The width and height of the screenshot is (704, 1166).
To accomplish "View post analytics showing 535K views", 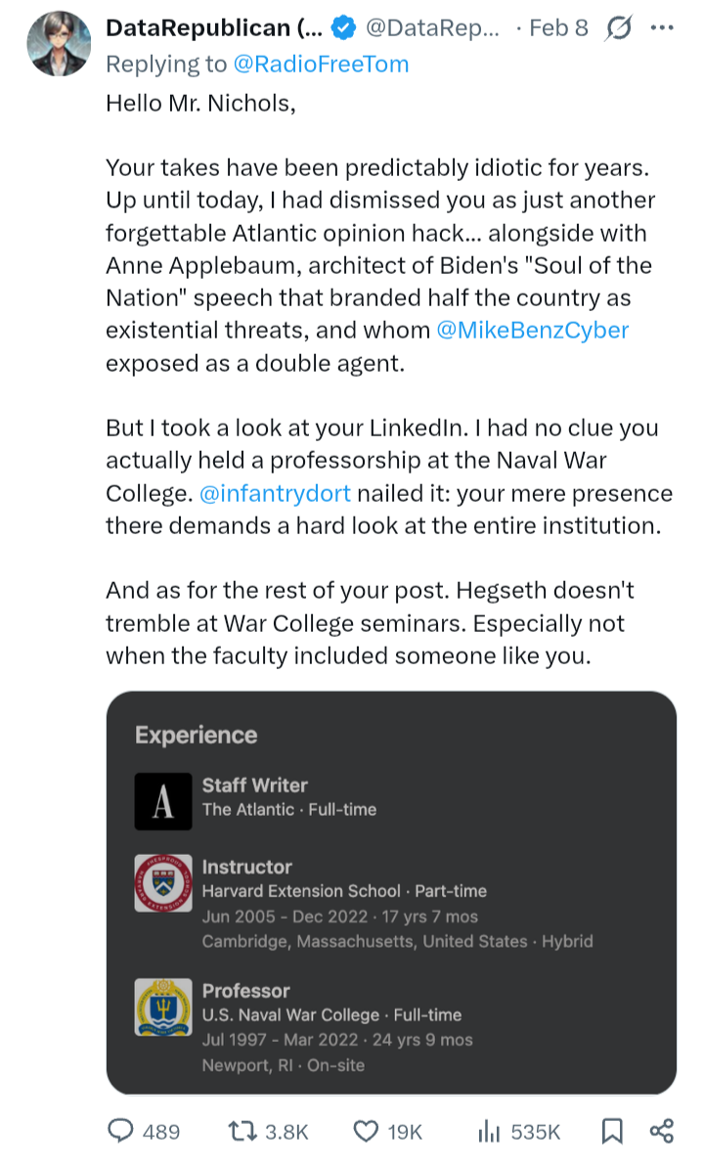I will click(x=489, y=1132).
